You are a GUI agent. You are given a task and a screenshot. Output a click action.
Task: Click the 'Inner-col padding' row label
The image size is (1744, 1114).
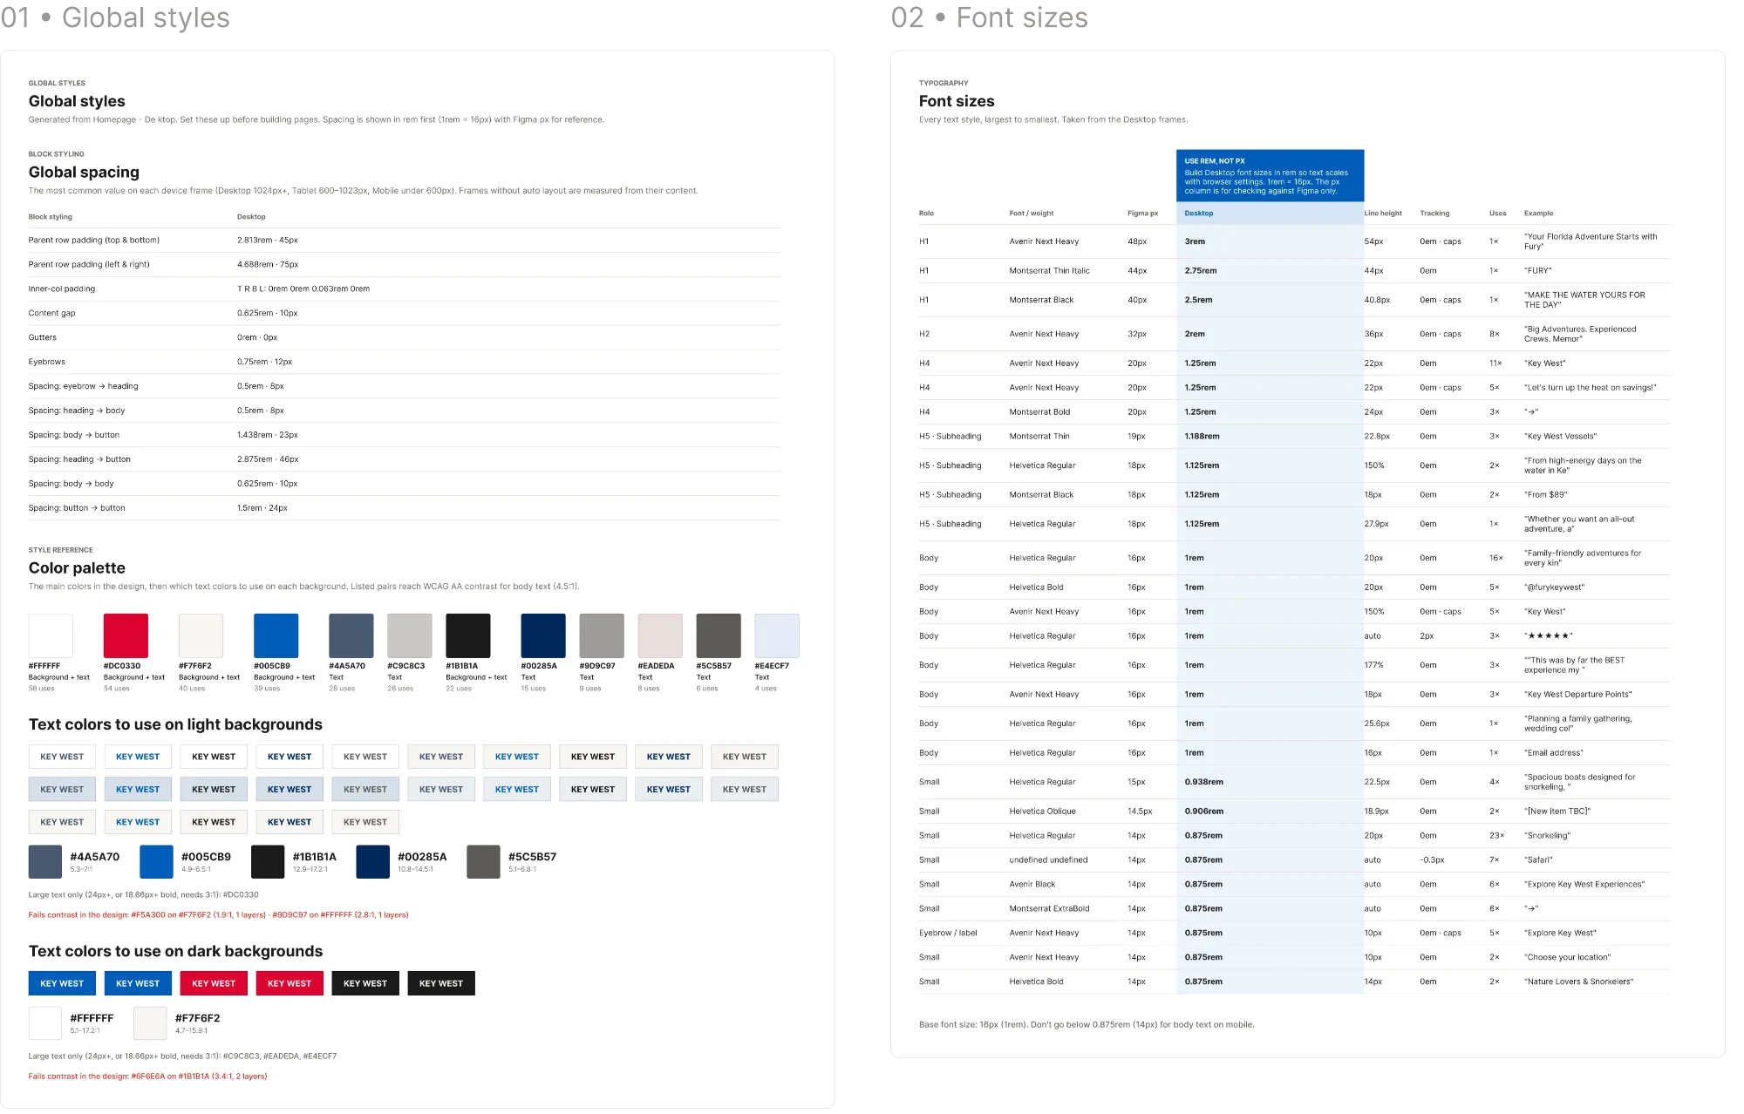pyautogui.click(x=62, y=289)
